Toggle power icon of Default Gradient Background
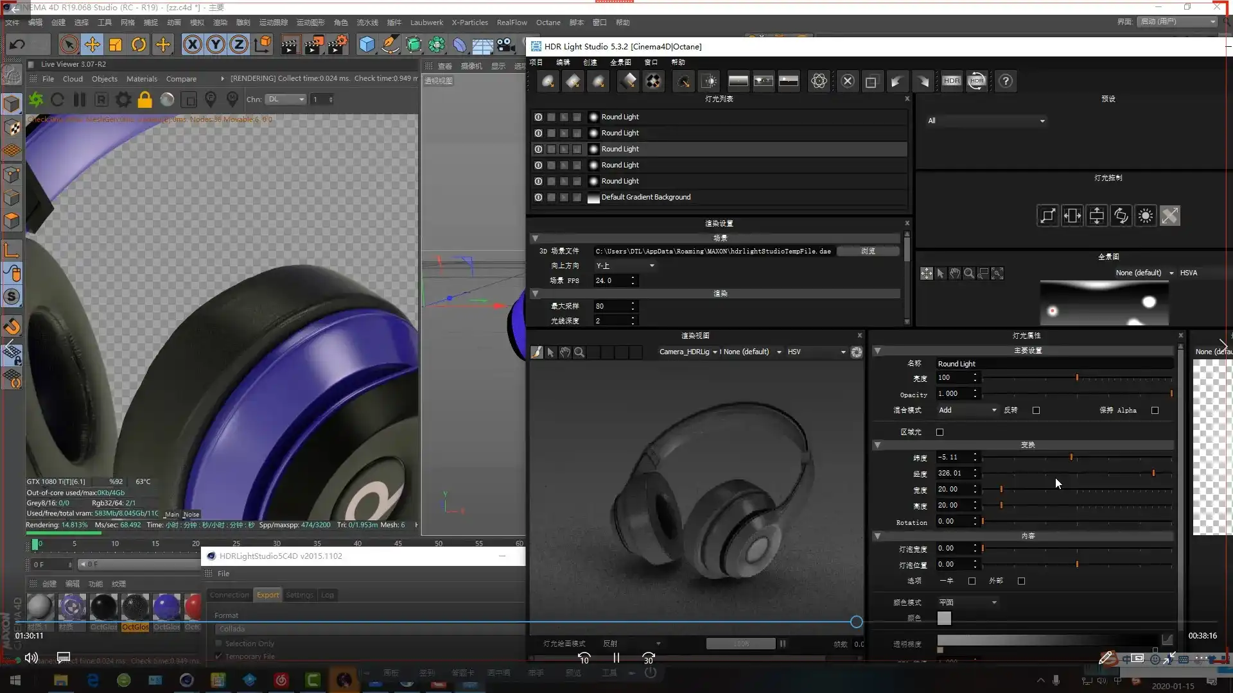The height and width of the screenshot is (693, 1233). click(538, 198)
